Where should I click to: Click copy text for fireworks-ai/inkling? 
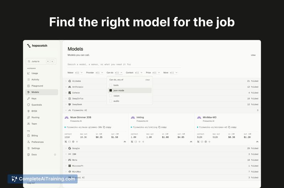click(164, 127)
